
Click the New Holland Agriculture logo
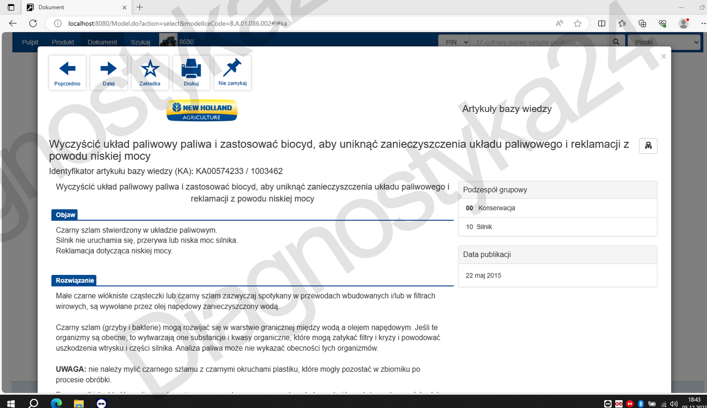coord(202,111)
